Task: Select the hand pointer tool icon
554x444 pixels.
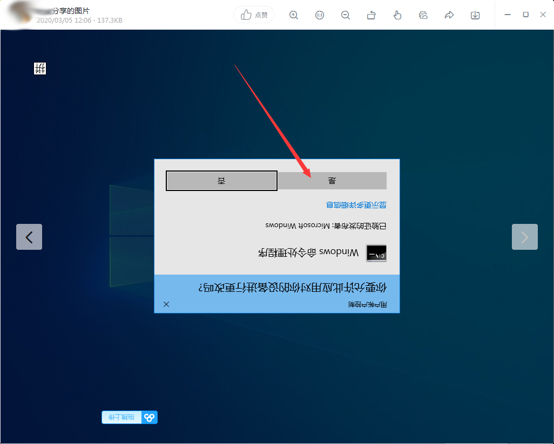Action: 397,15
